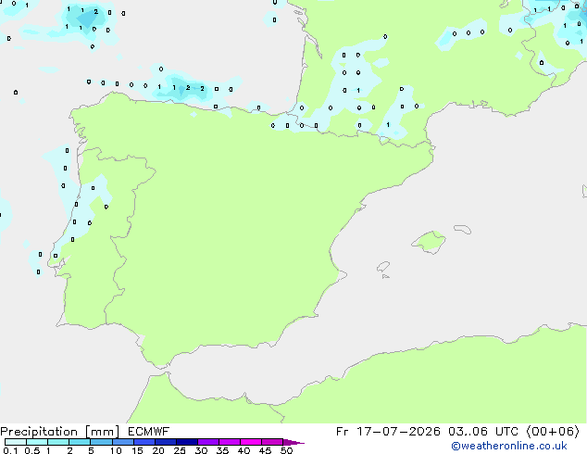
Task: Click the legend value '30'
Action: pyautogui.click(x=201, y=450)
